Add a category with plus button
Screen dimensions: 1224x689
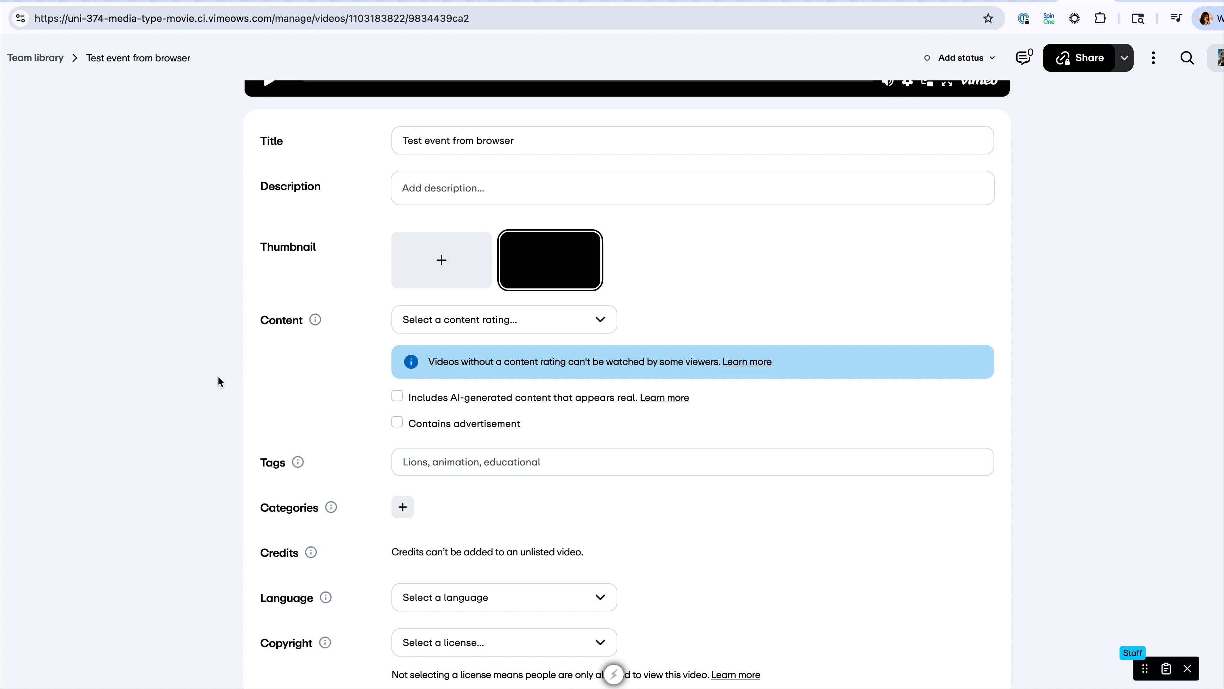402,507
